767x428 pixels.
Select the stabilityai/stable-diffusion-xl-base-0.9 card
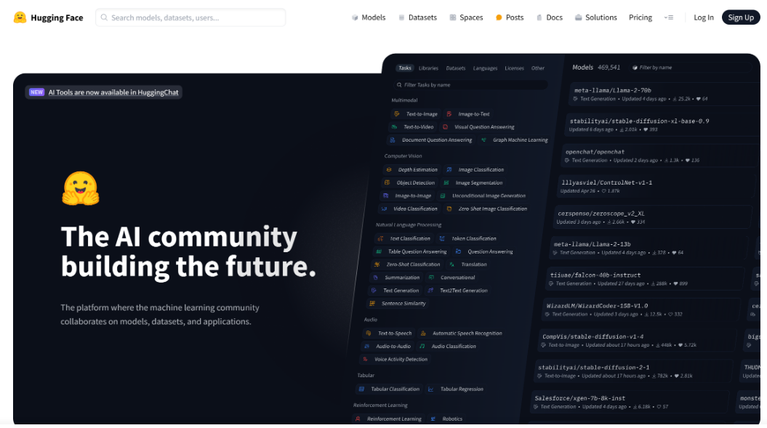coord(662,125)
